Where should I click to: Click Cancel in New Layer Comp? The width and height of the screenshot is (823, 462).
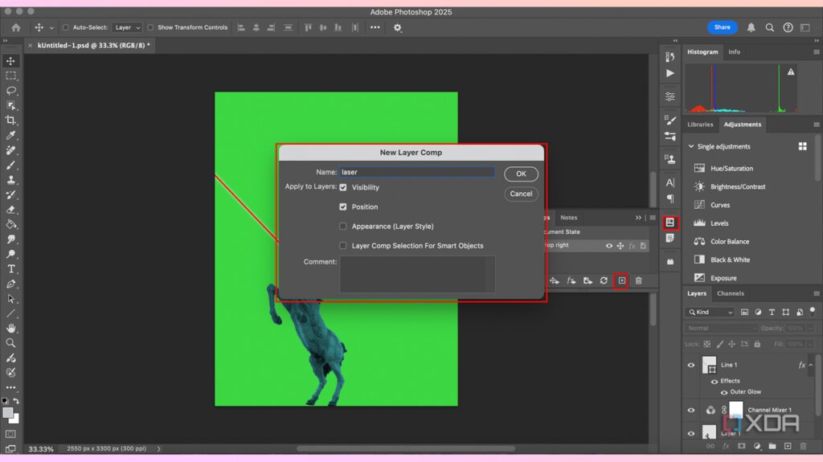click(x=521, y=194)
